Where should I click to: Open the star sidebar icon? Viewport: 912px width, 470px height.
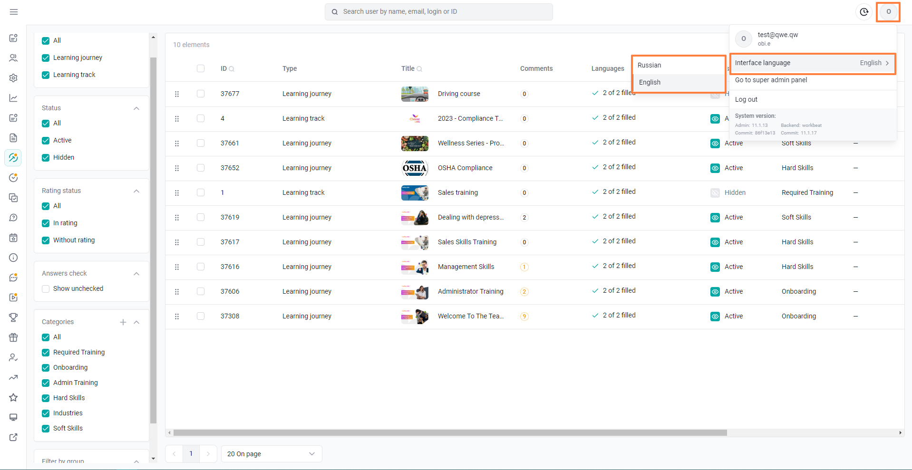13,397
